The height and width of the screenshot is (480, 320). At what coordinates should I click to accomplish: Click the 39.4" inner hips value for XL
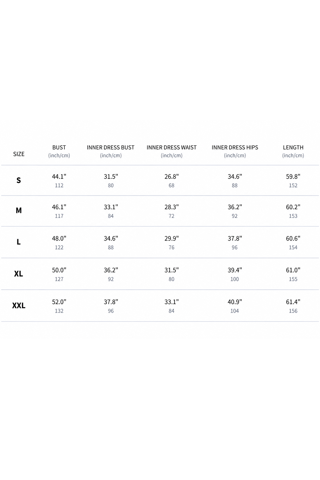pos(235,270)
